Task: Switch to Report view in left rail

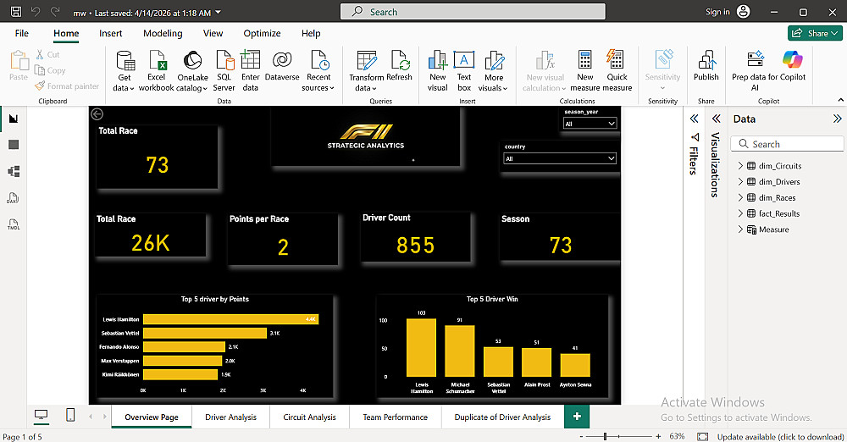Action: [x=14, y=119]
